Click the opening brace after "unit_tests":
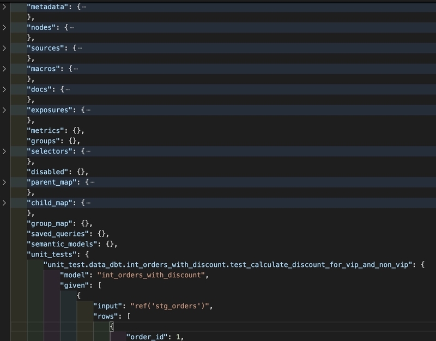 [87, 254]
